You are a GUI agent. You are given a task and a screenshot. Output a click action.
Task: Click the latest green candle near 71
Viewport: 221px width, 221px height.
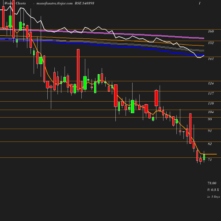[x=204, y=157]
